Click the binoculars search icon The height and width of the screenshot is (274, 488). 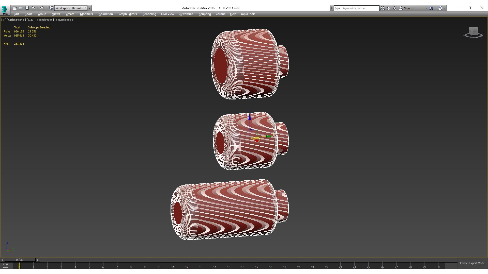click(x=383, y=8)
